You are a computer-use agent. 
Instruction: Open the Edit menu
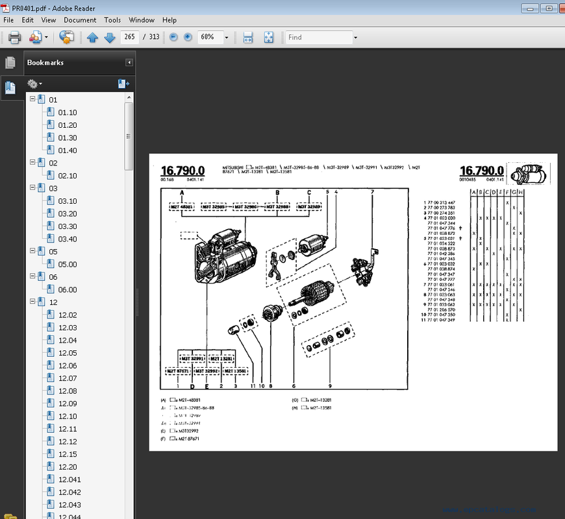coord(27,20)
